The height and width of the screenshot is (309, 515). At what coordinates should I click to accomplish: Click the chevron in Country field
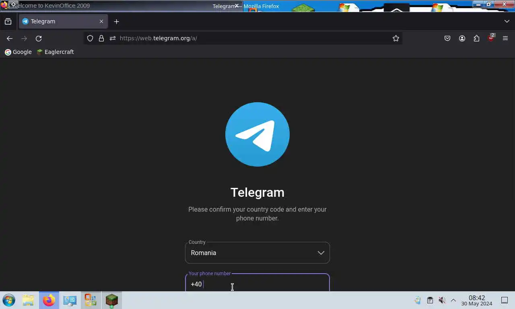pyautogui.click(x=321, y=253)
